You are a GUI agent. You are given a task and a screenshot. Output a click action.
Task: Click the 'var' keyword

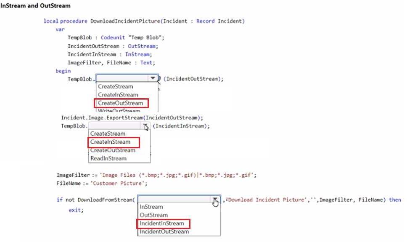60,29
